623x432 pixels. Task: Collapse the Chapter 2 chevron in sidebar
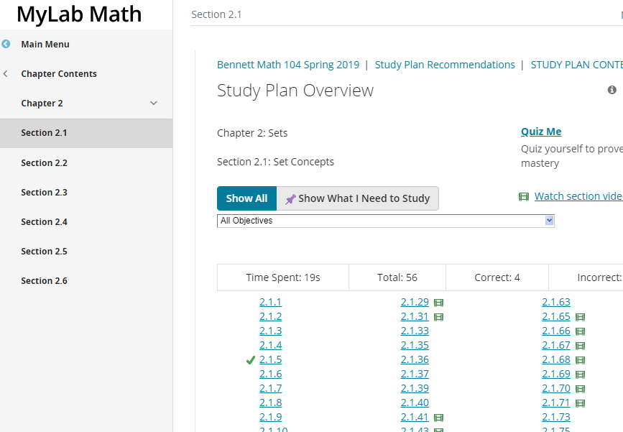pyautogui.click(x=153, y=104)
